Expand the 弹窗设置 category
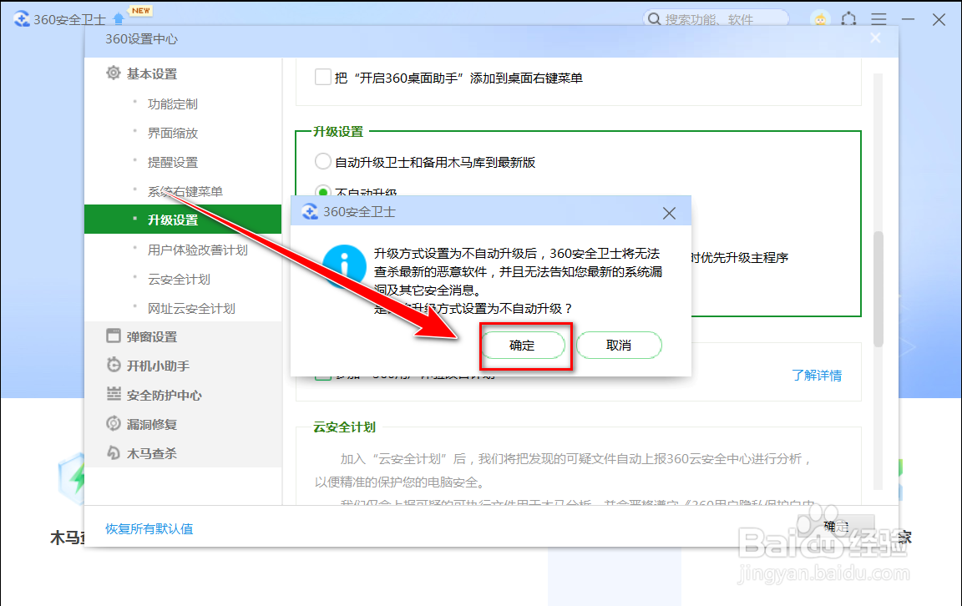The height and width of the screenshot is (606, 962). pyautogui.click(x=151, y=336)
